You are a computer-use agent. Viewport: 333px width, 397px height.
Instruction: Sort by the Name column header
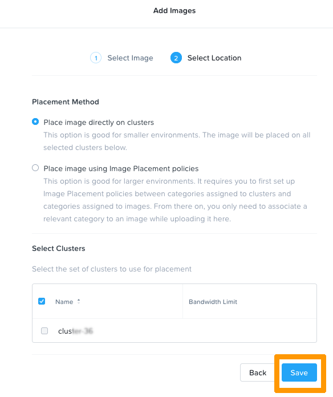pos(64,302)
